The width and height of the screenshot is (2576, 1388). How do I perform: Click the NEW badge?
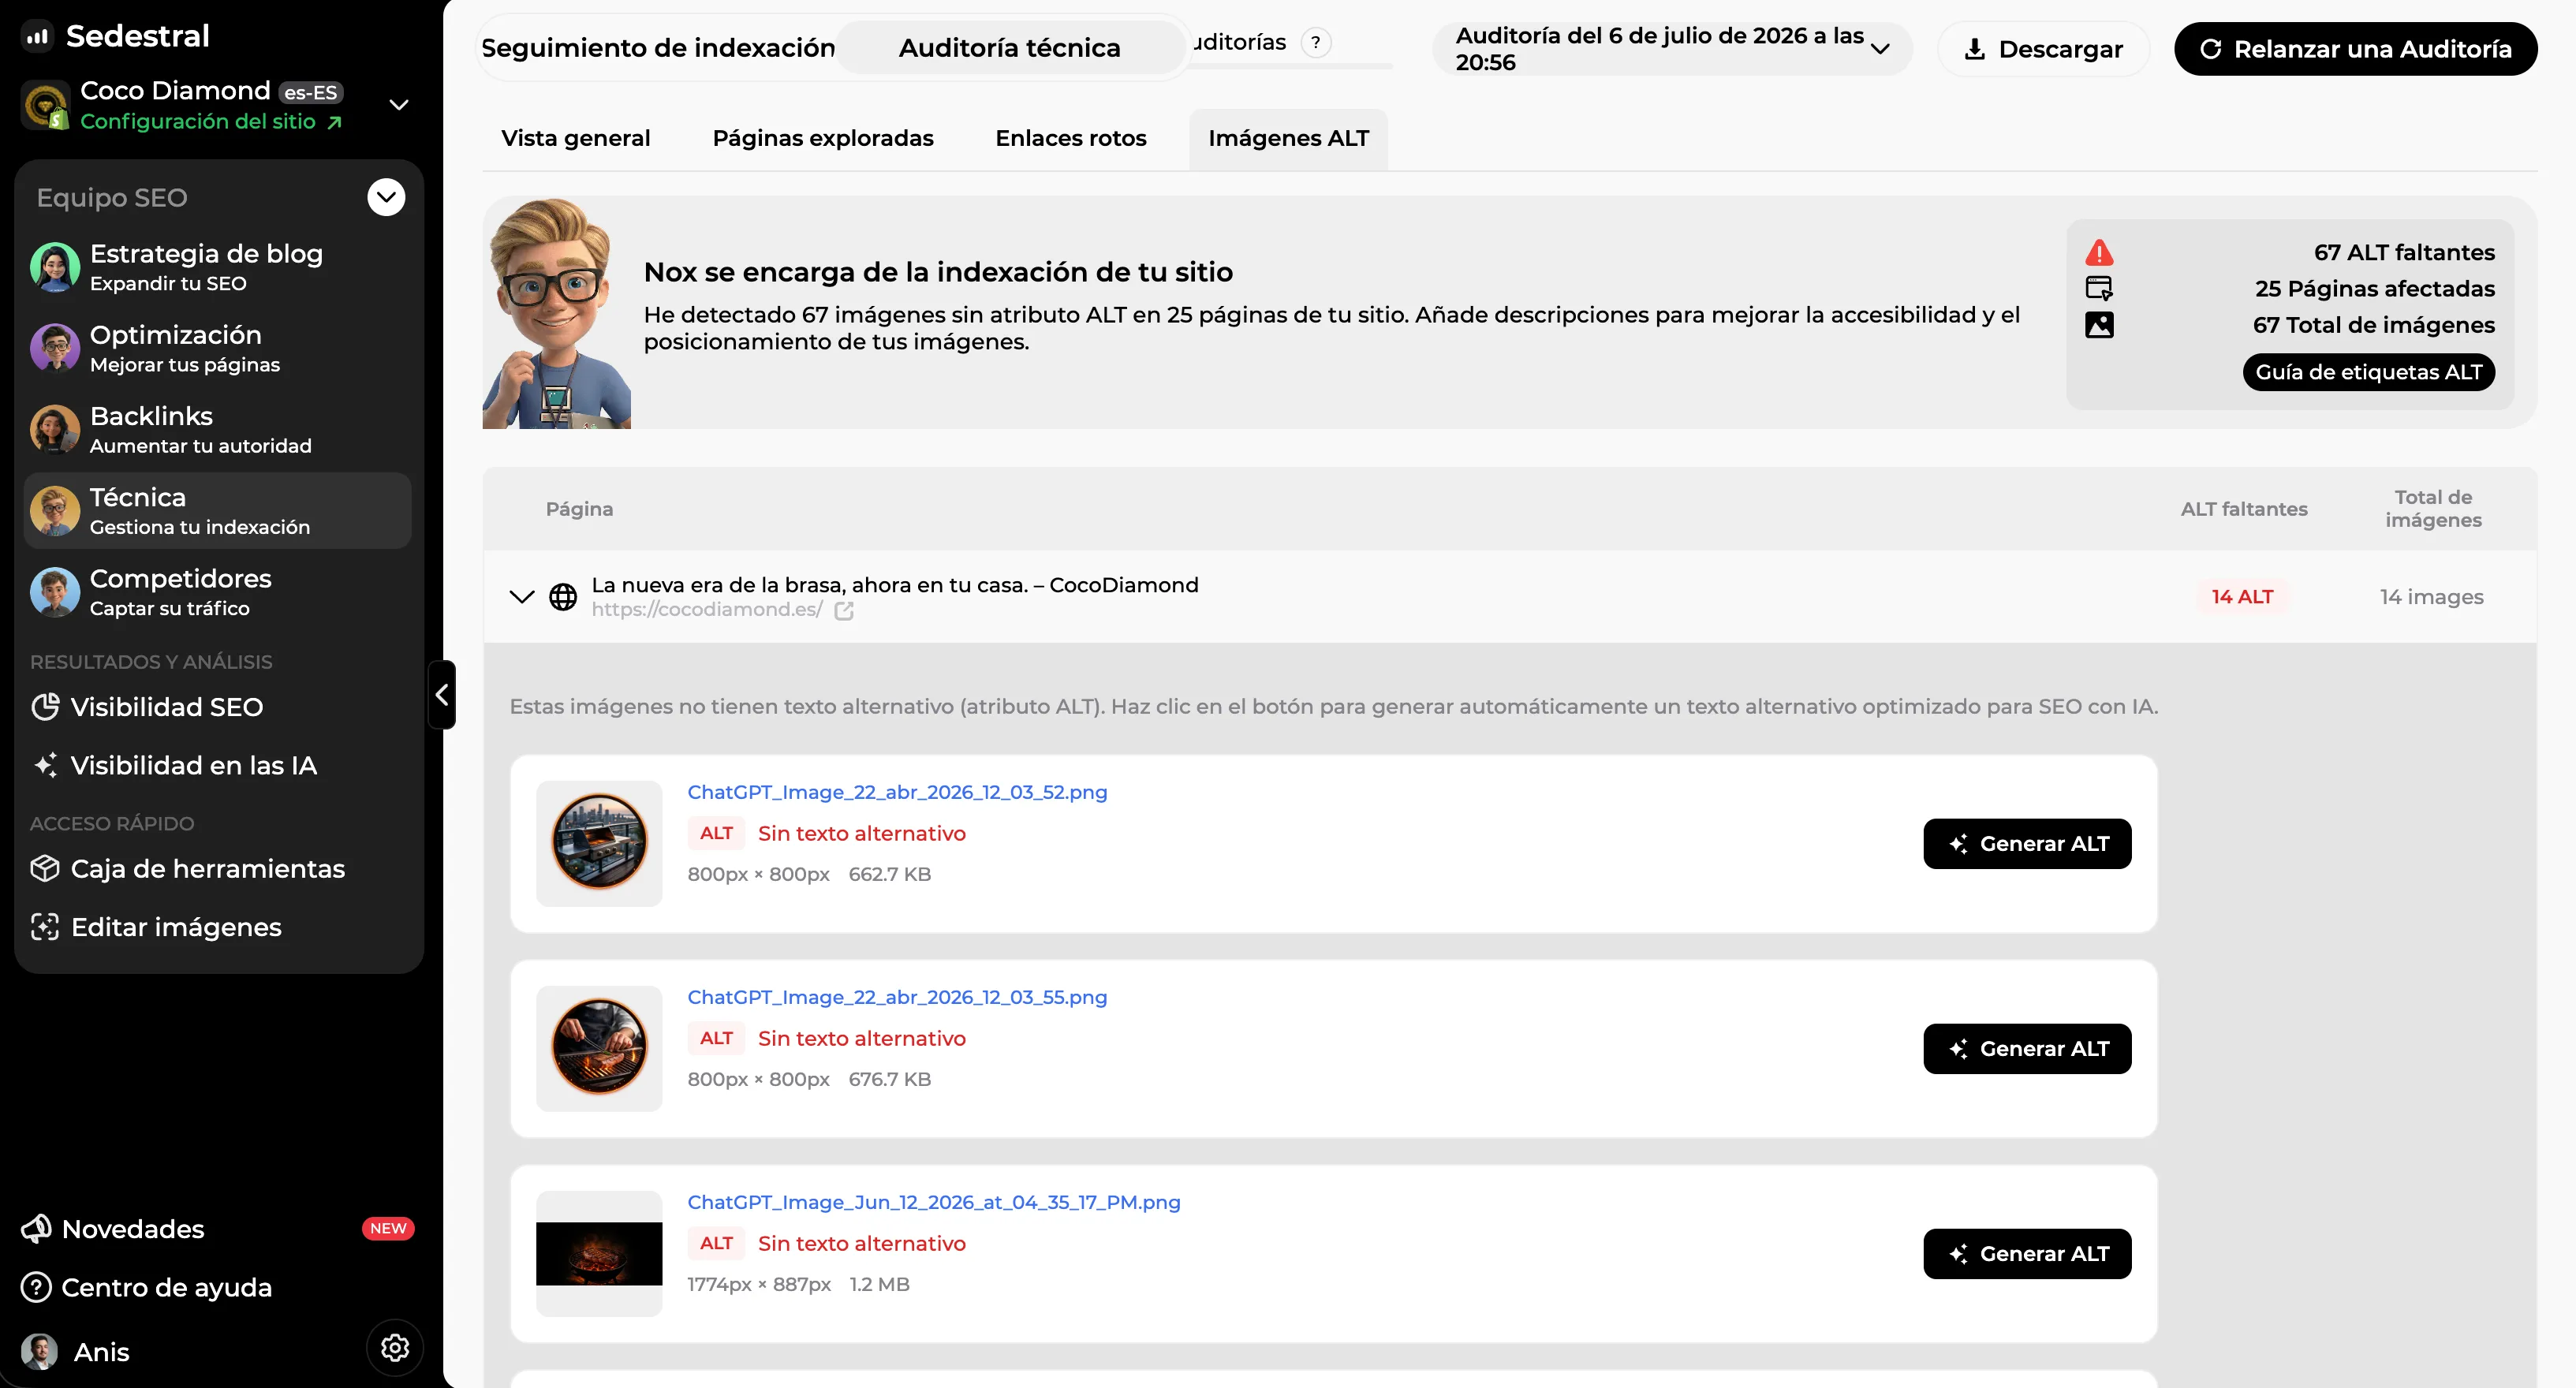[388, 1228]
